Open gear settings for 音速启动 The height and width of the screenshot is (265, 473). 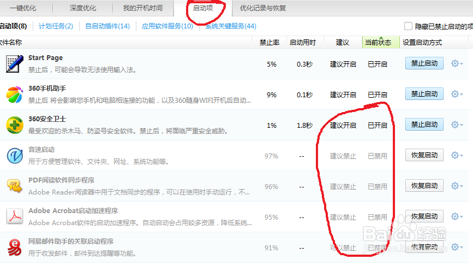[x=457, y=155]
